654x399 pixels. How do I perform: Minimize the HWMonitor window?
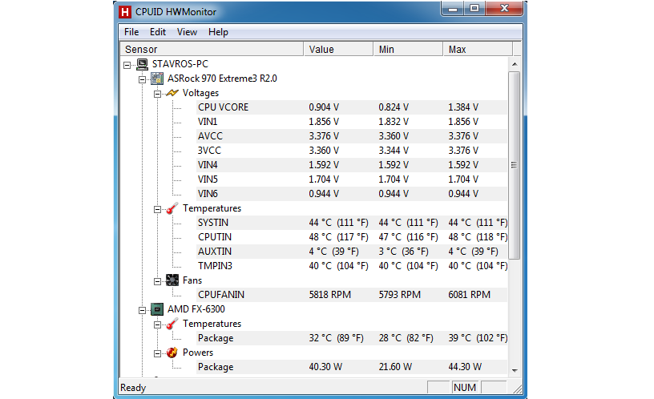click(x=453, y=8)
